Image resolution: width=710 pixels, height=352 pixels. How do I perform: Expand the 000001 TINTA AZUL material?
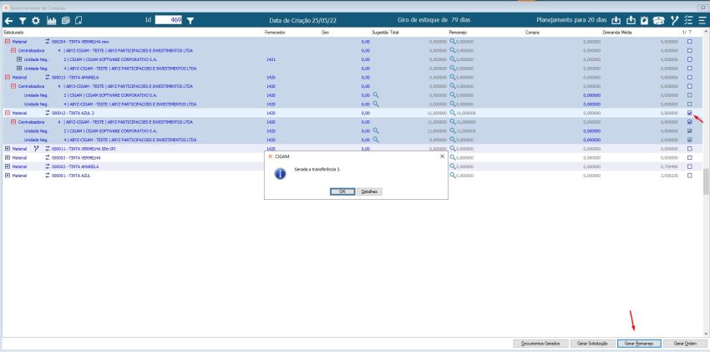click(x=8, y=176)
